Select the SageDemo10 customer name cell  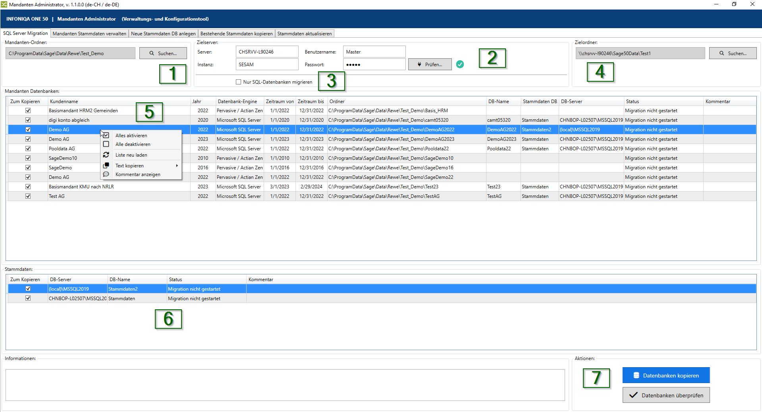[x=119, y=158]
